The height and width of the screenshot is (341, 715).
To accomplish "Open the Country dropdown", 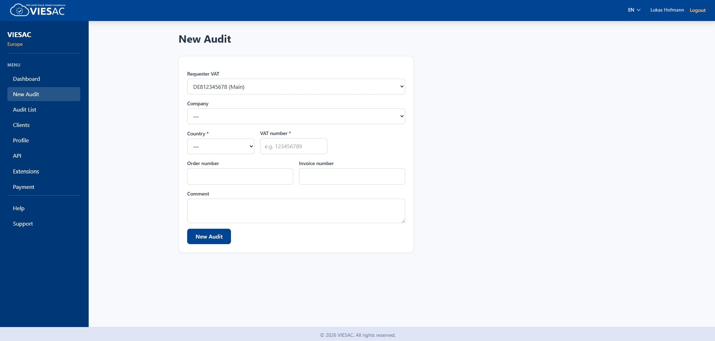I will 220,146.
